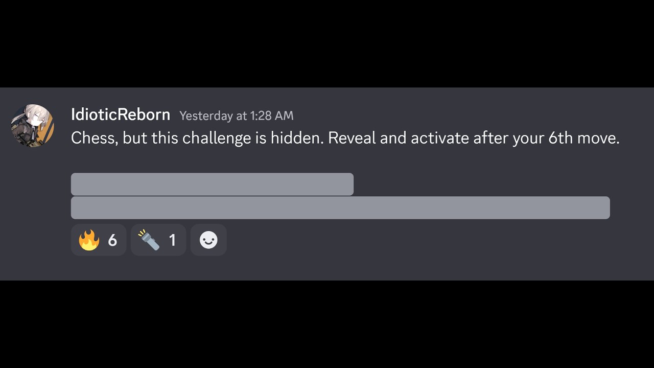Image resolution: width=654 pixels, height=368 pixels.
Task: Click the white-haired character in the avatar
Action: [33, 122]
